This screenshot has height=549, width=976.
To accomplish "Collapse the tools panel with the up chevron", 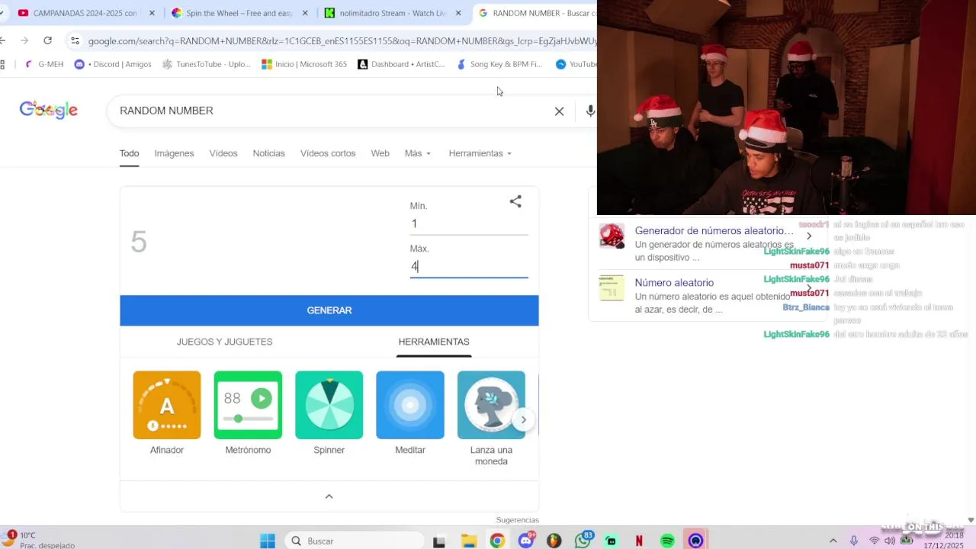I will click(329, 496).
